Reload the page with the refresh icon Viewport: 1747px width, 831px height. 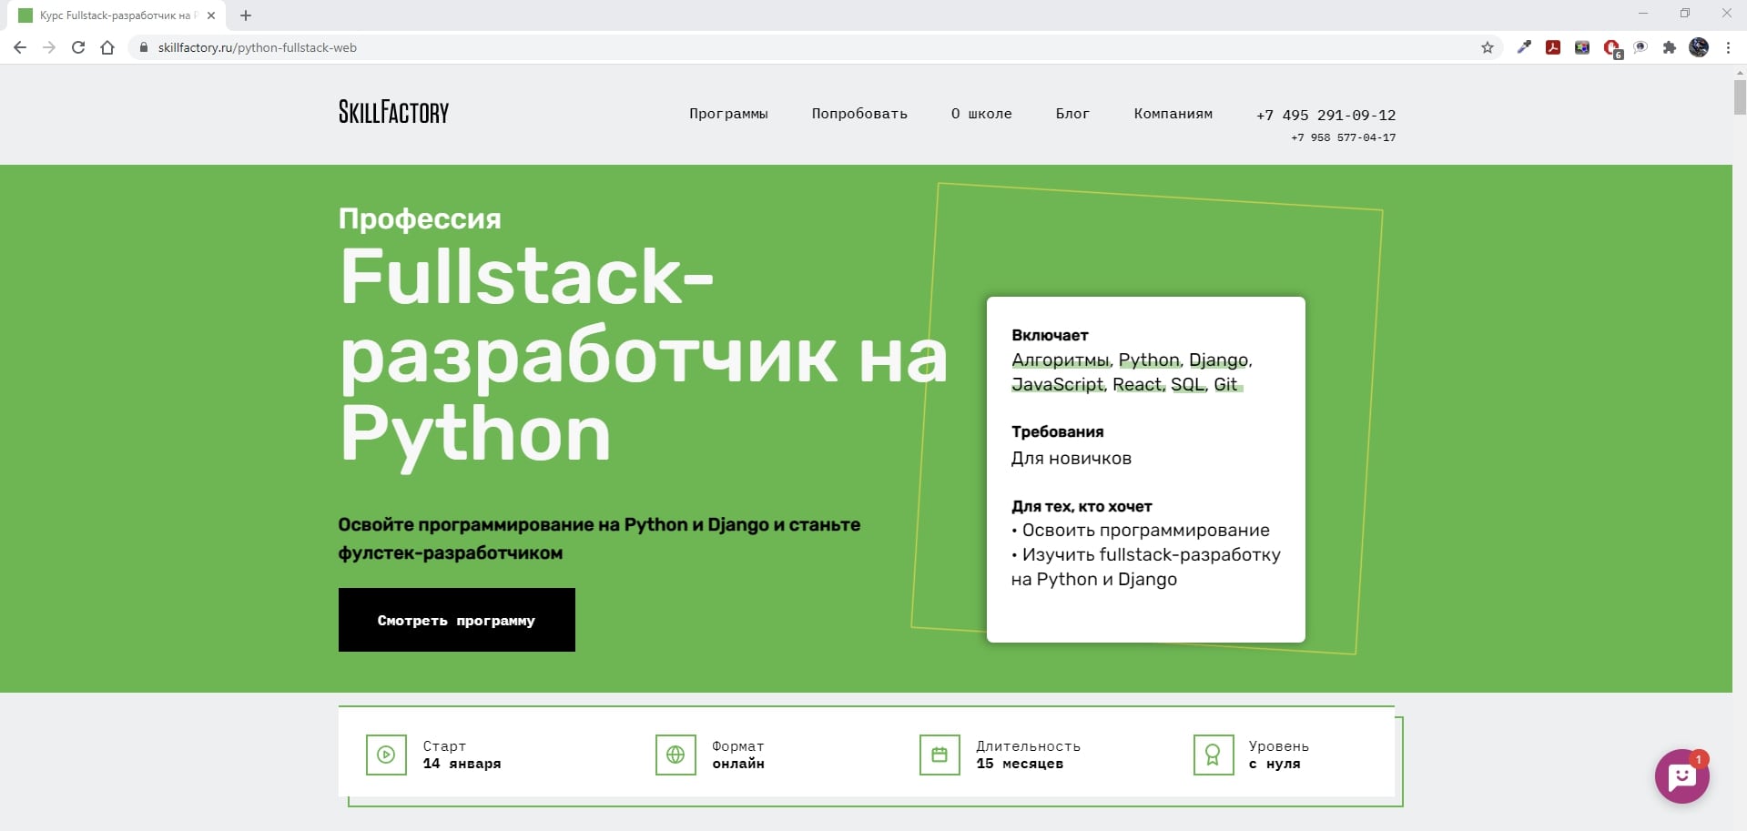[78, 47]
